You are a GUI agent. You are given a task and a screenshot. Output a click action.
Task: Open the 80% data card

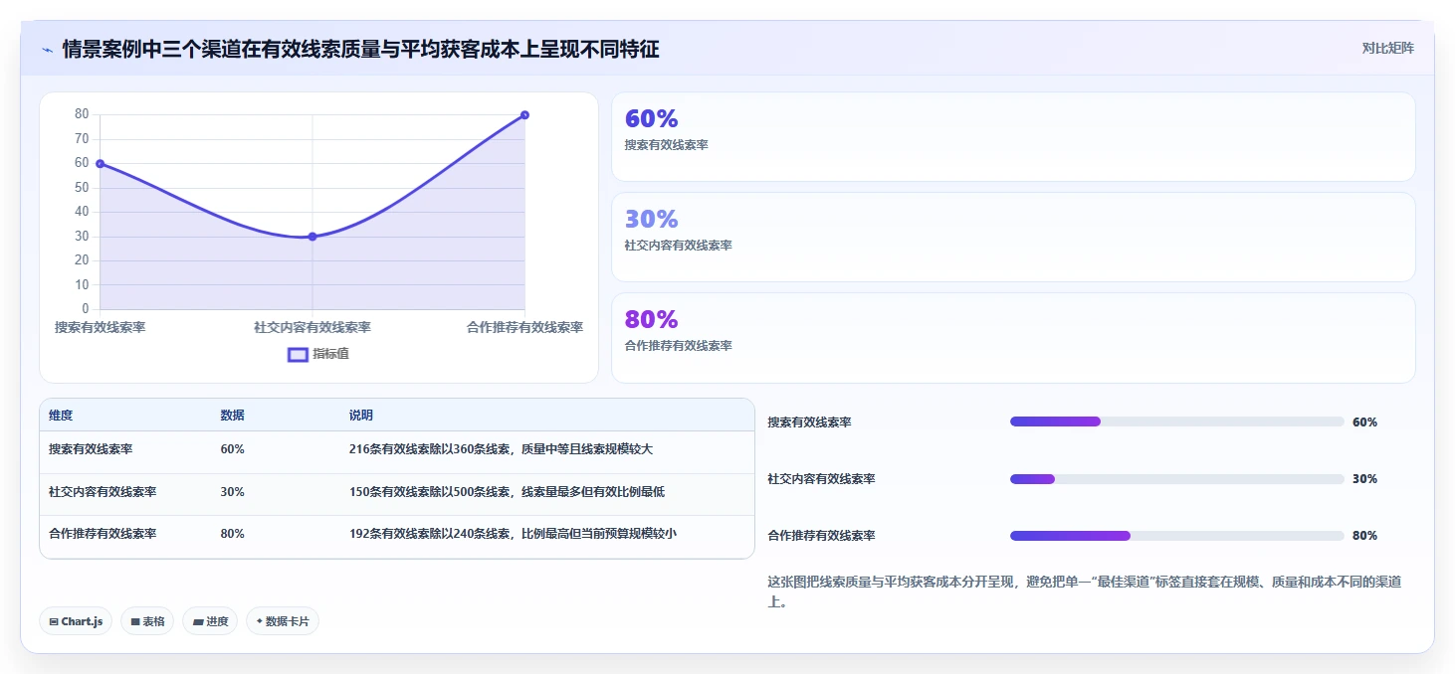[1013, 338]
